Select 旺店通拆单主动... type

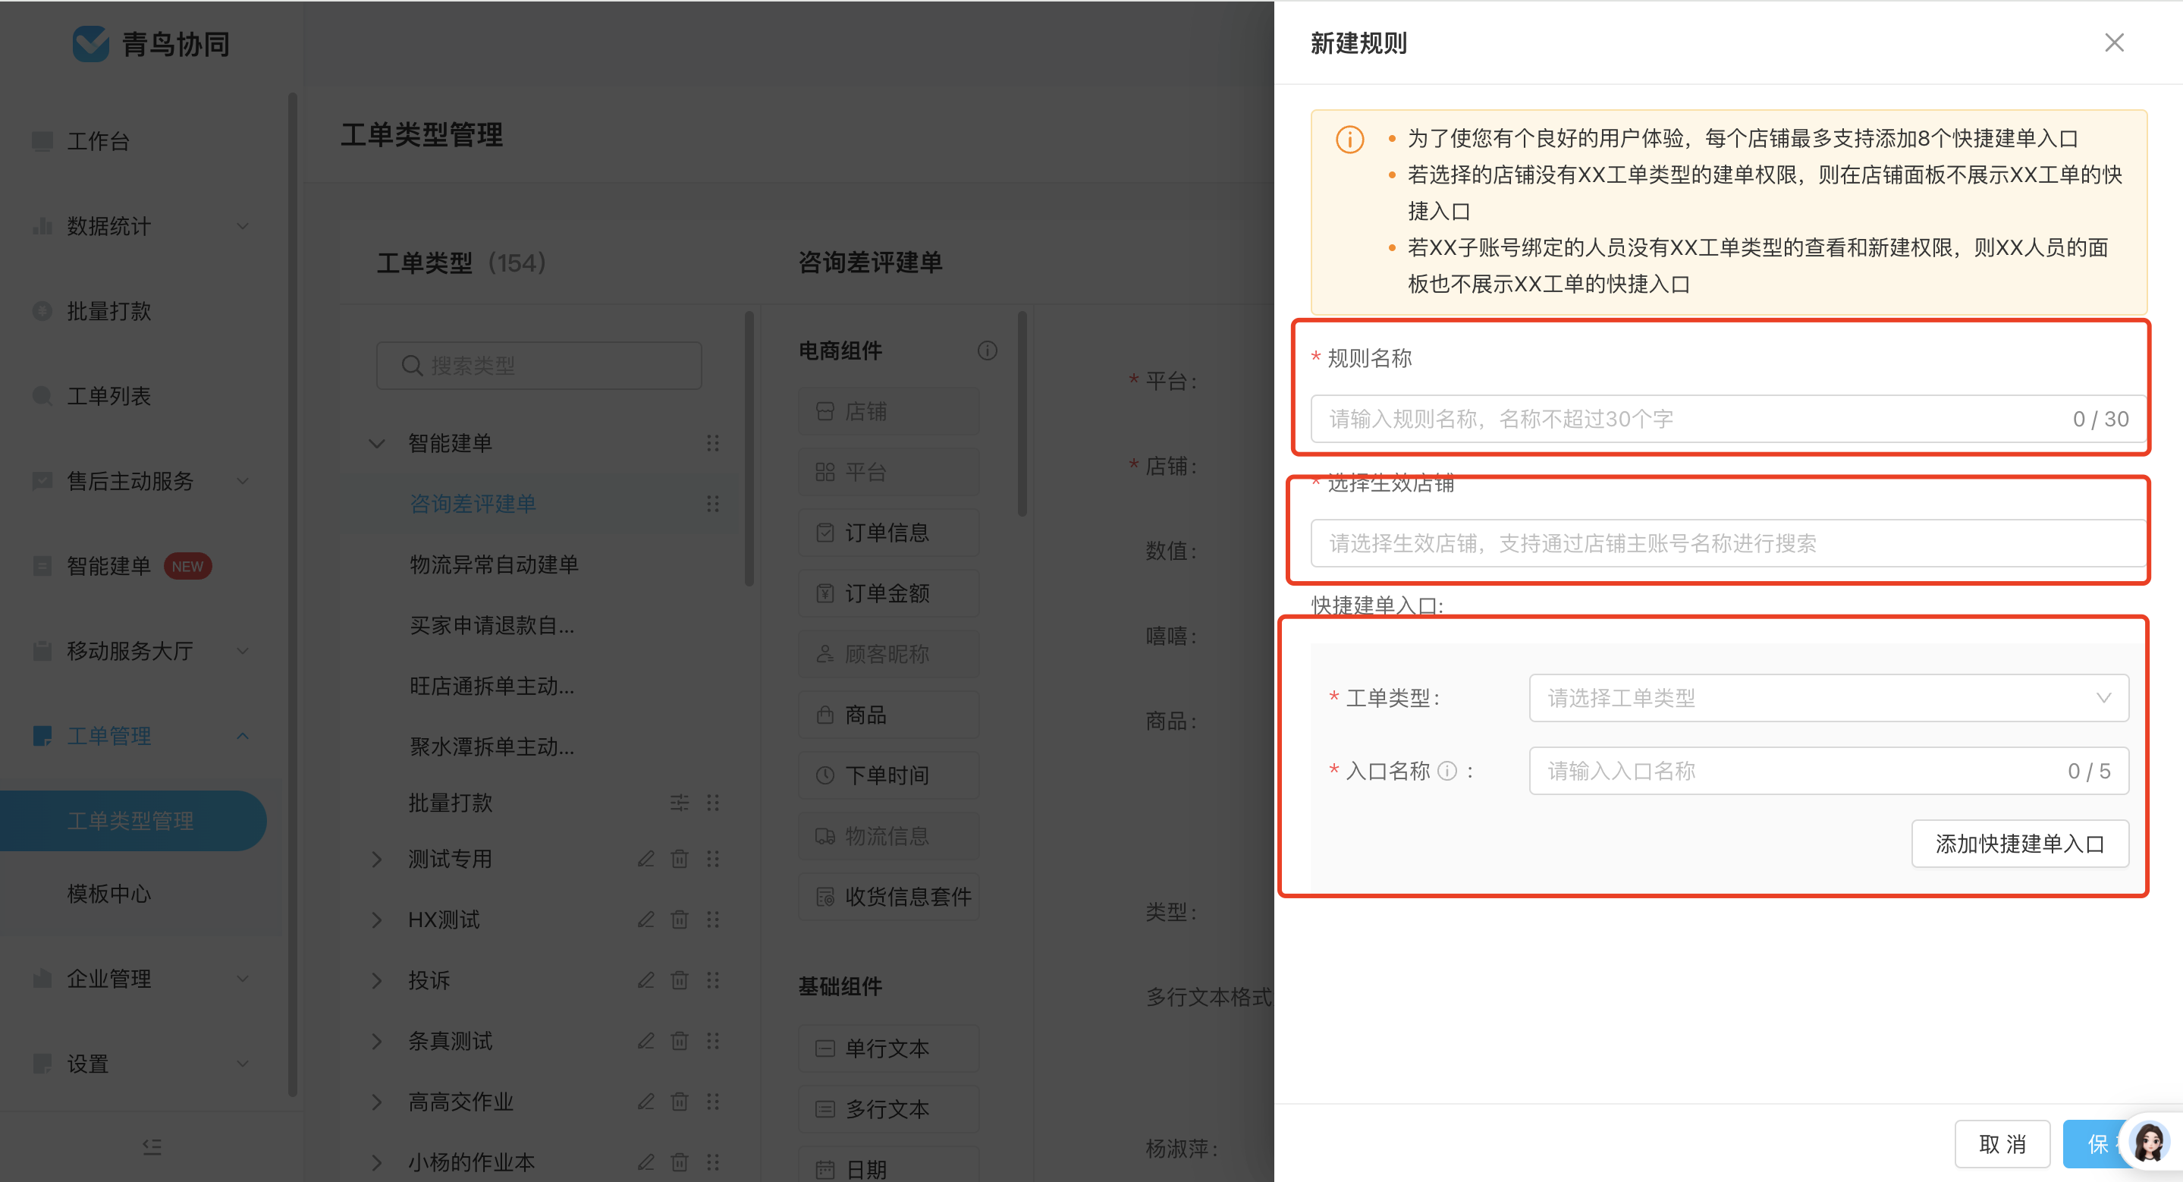point(492,686)
